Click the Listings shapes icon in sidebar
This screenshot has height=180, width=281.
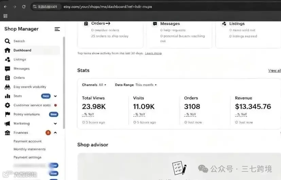7,59
